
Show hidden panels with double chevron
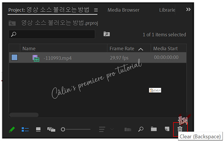click(x=188, y=10)
